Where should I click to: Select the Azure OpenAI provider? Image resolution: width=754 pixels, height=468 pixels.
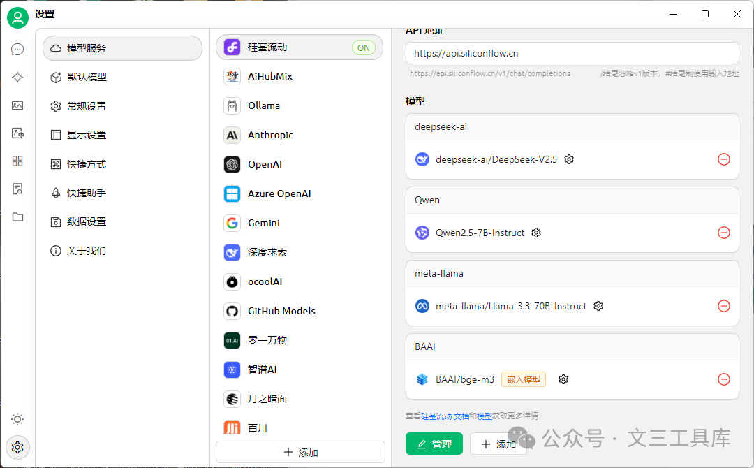coord(300,194)
